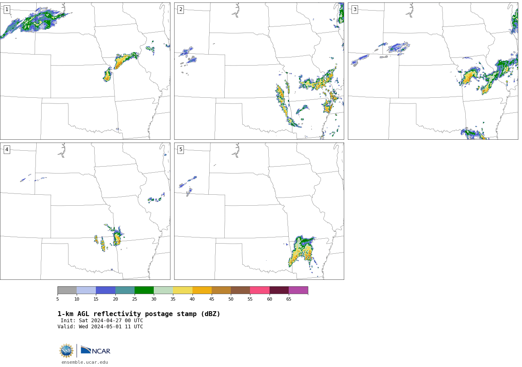522x367 pixels.
Task: Click the dark green 25-30 dBZ swatch
Action: (x=144, y=290)
